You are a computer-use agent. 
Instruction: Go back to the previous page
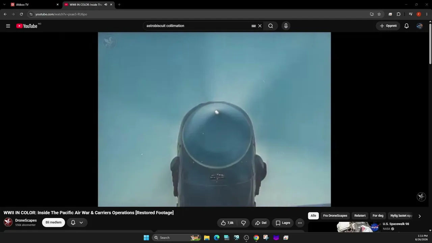[5, 14]
